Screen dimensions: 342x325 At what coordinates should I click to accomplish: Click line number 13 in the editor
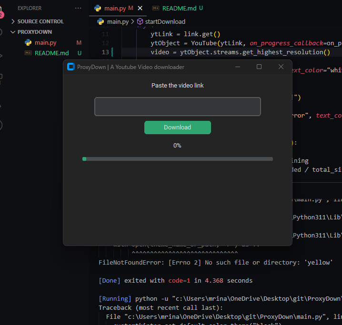point(105,52)
